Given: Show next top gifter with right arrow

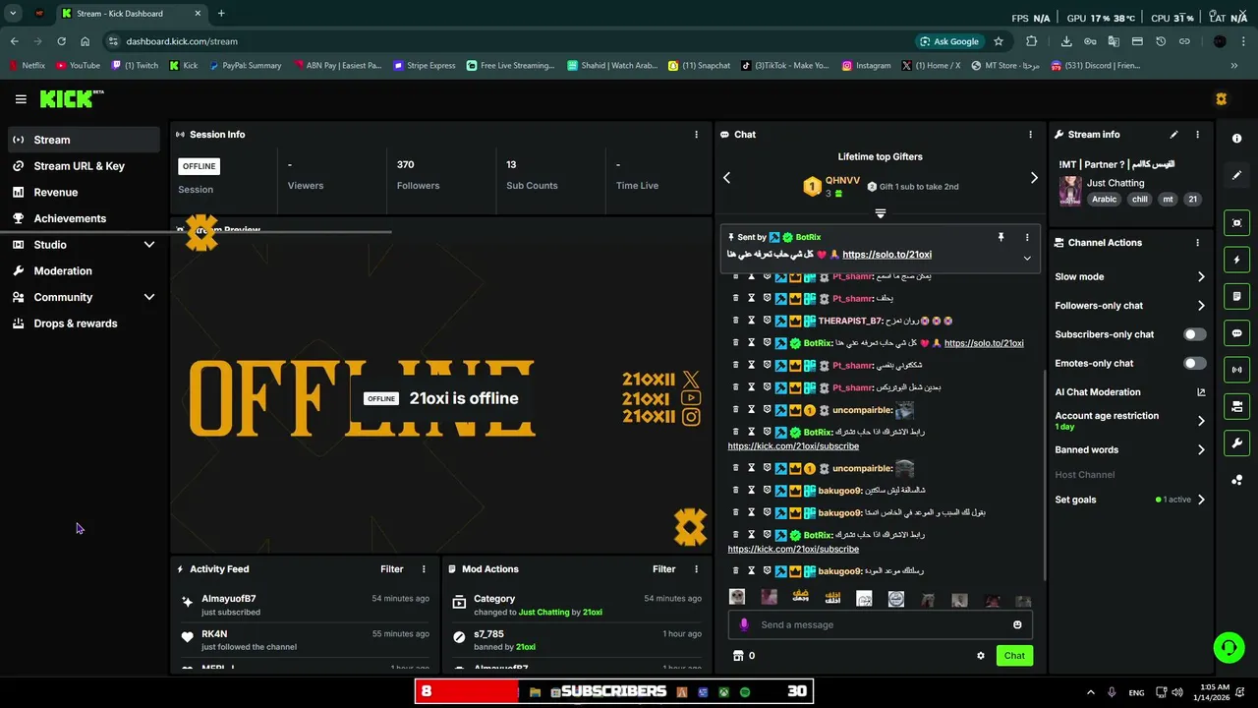Looking at the screenshot, I should pos(1034,178).
